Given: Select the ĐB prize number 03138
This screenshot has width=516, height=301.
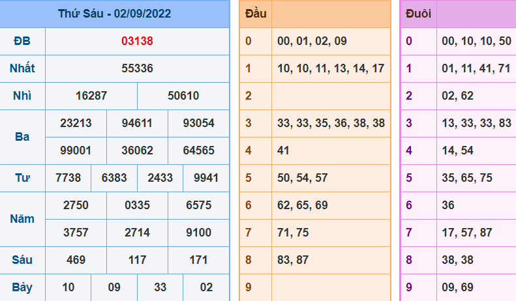Looking at the screenshot, I should pos(137,41).
